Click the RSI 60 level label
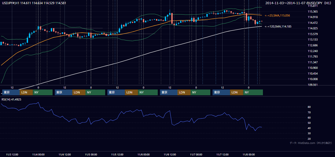Screen dimensions: 335x157 point(309,117)
